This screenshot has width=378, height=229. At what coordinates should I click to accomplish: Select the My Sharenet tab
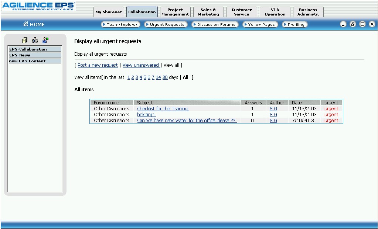click(109, 12)
